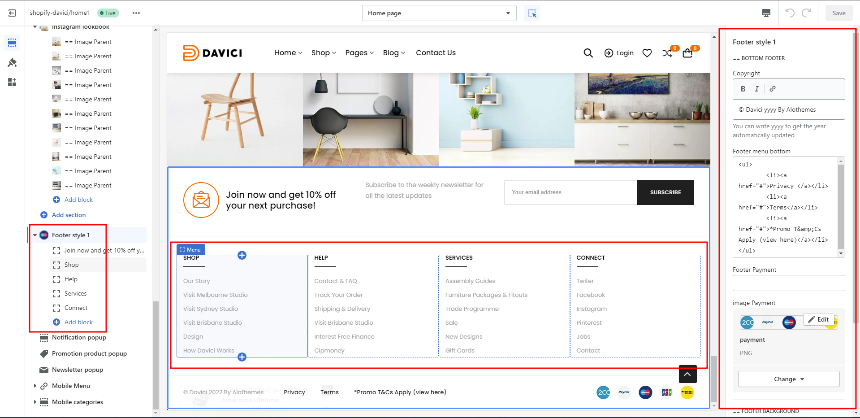
Task: Toggle the inspector selection tool icon
Action: [532, 13]
